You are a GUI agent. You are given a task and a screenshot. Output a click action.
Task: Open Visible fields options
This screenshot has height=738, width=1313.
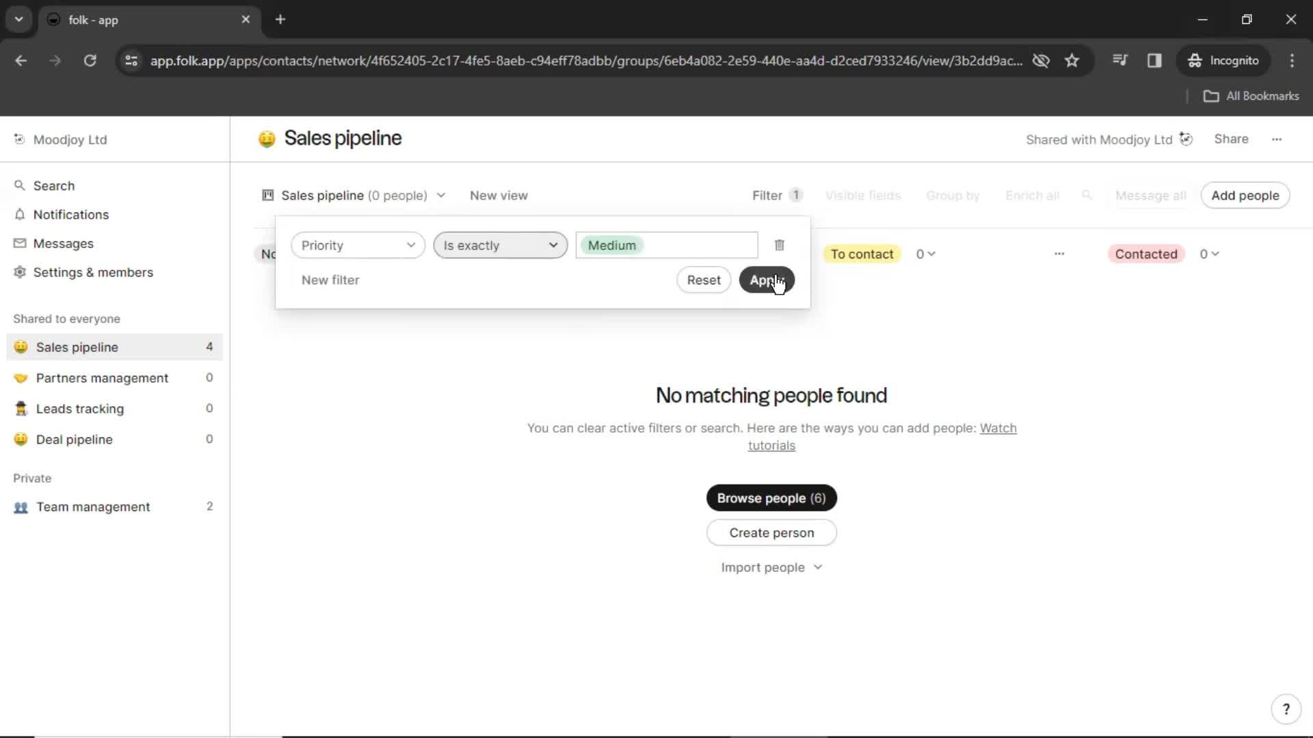pyautogui.click(x=863, y=195)
